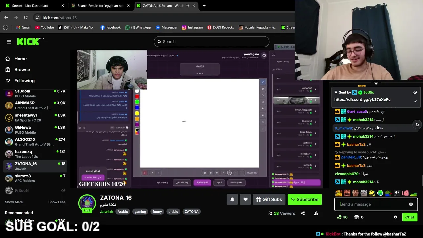Toggle stream notifications bell button
Image resolution: width=423 pixels, height=238 pixels.
point(232,199)
